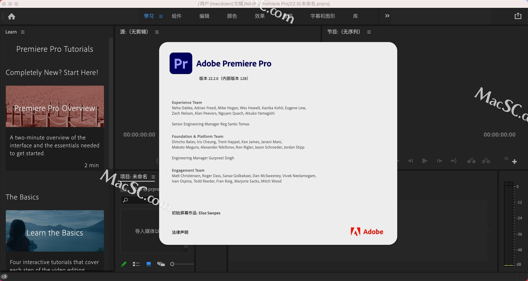Play the Program monitor
This screenshot has height=281, width=528.
[425, 161]
